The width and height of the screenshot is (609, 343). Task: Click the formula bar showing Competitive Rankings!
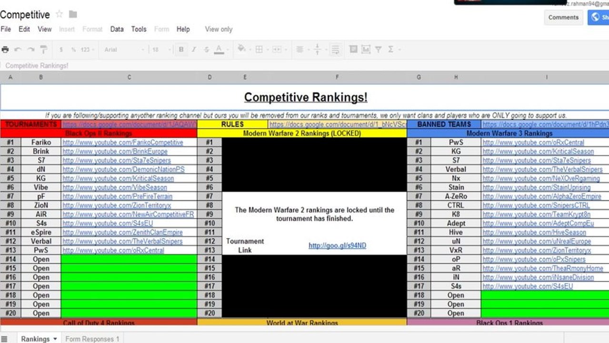[304, 66]
